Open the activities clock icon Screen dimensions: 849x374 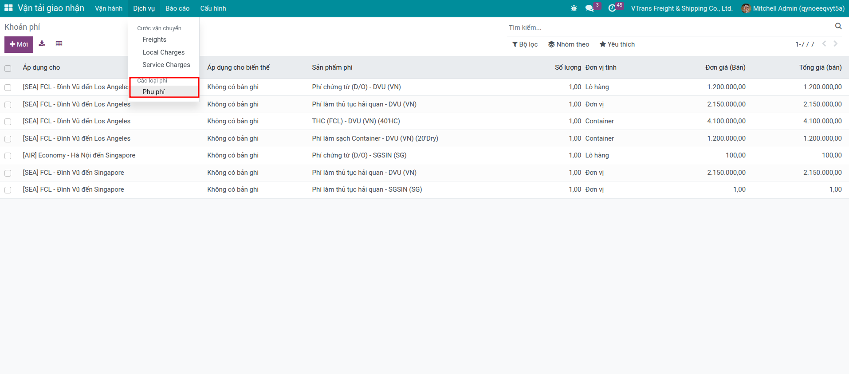(x=612, y=8)
